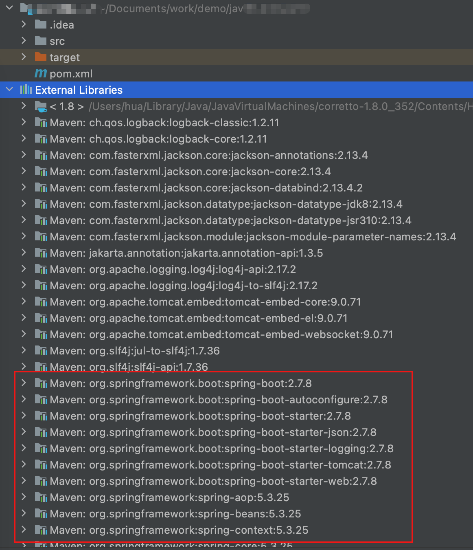Viewport: 473px width, 550px height.
Task: Click library icon for jackson-datatype-jsr310
Action: coord(41,220)
